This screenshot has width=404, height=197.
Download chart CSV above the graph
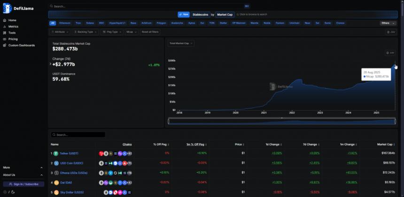click(390, 53)
